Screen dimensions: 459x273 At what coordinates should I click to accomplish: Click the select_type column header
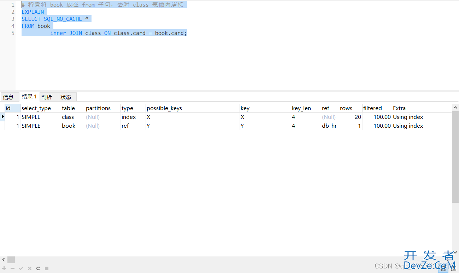[41, 108]
